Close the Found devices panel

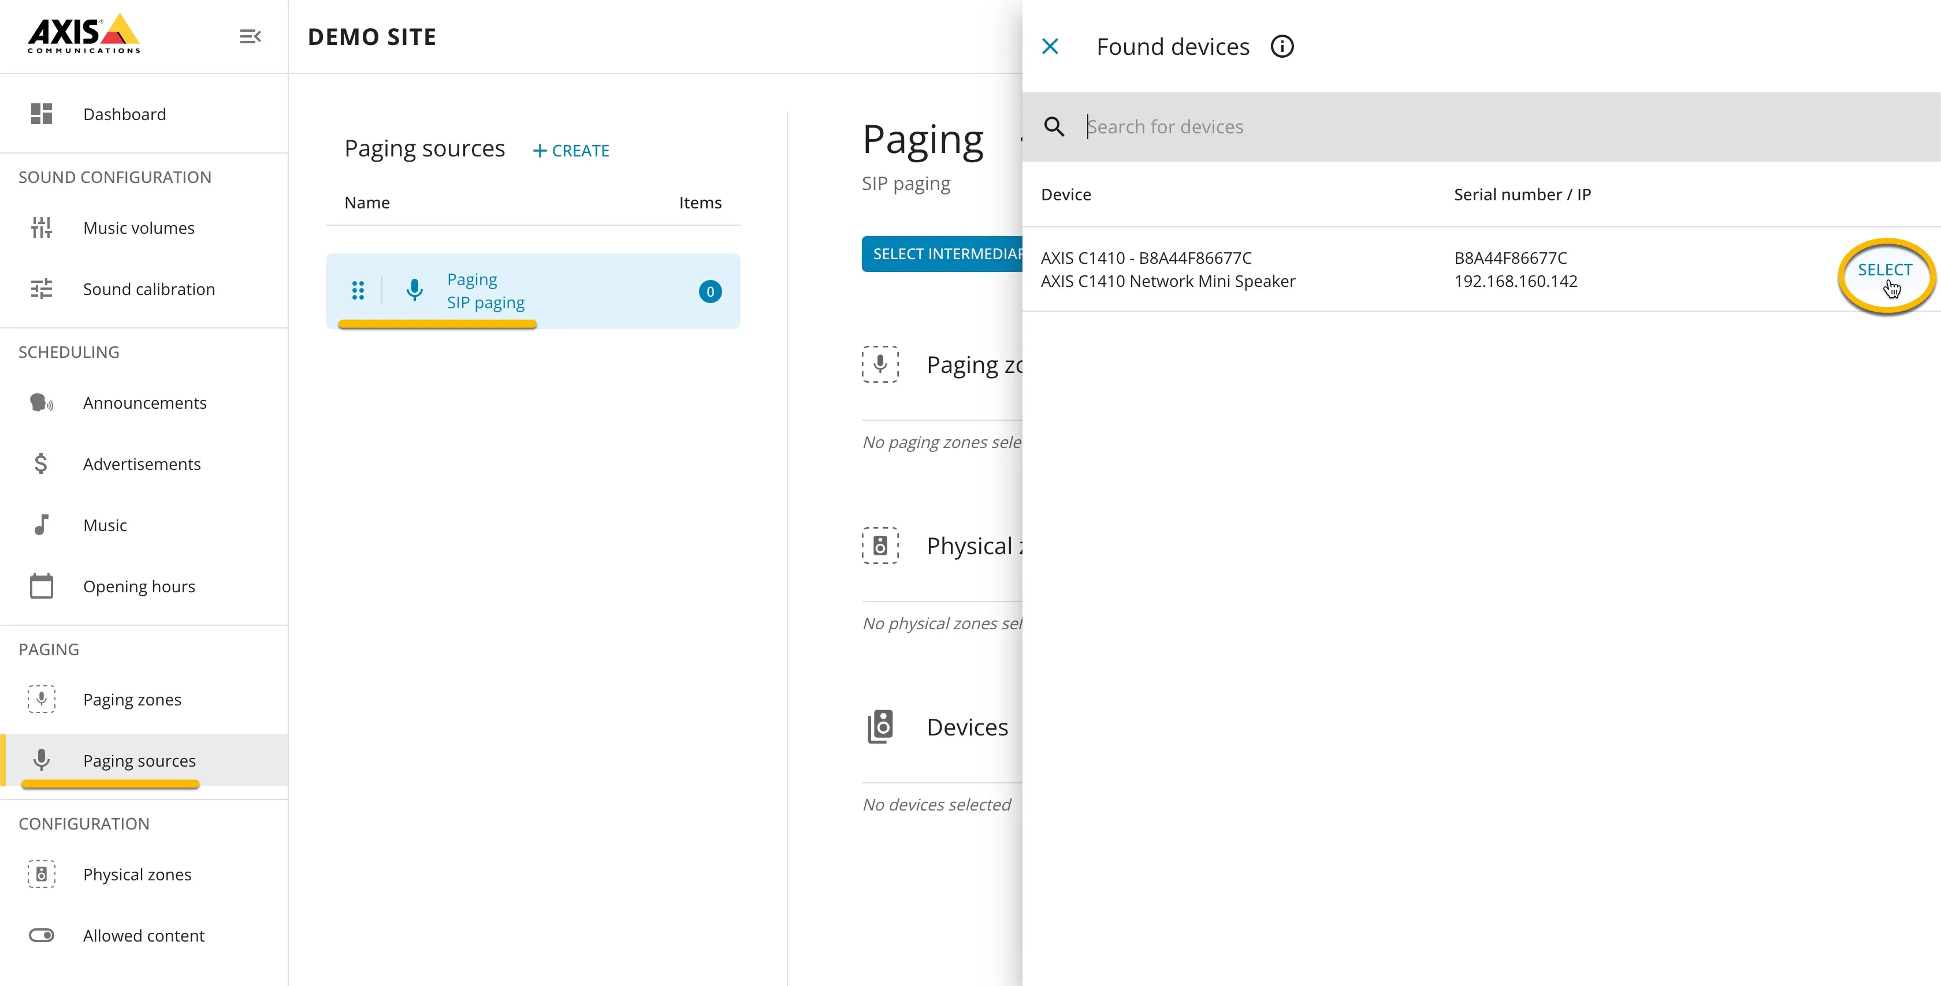(x=1050, y=47)
